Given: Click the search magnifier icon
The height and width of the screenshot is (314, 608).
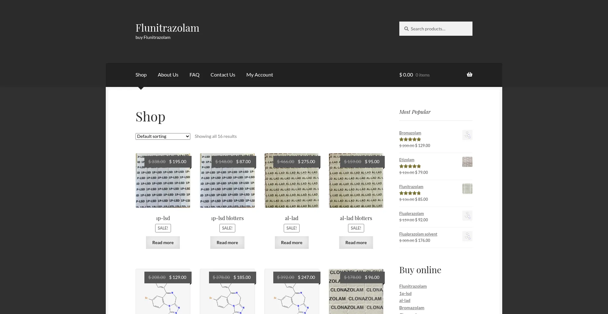Looking at the screenshot, I should tap(406, 29).
